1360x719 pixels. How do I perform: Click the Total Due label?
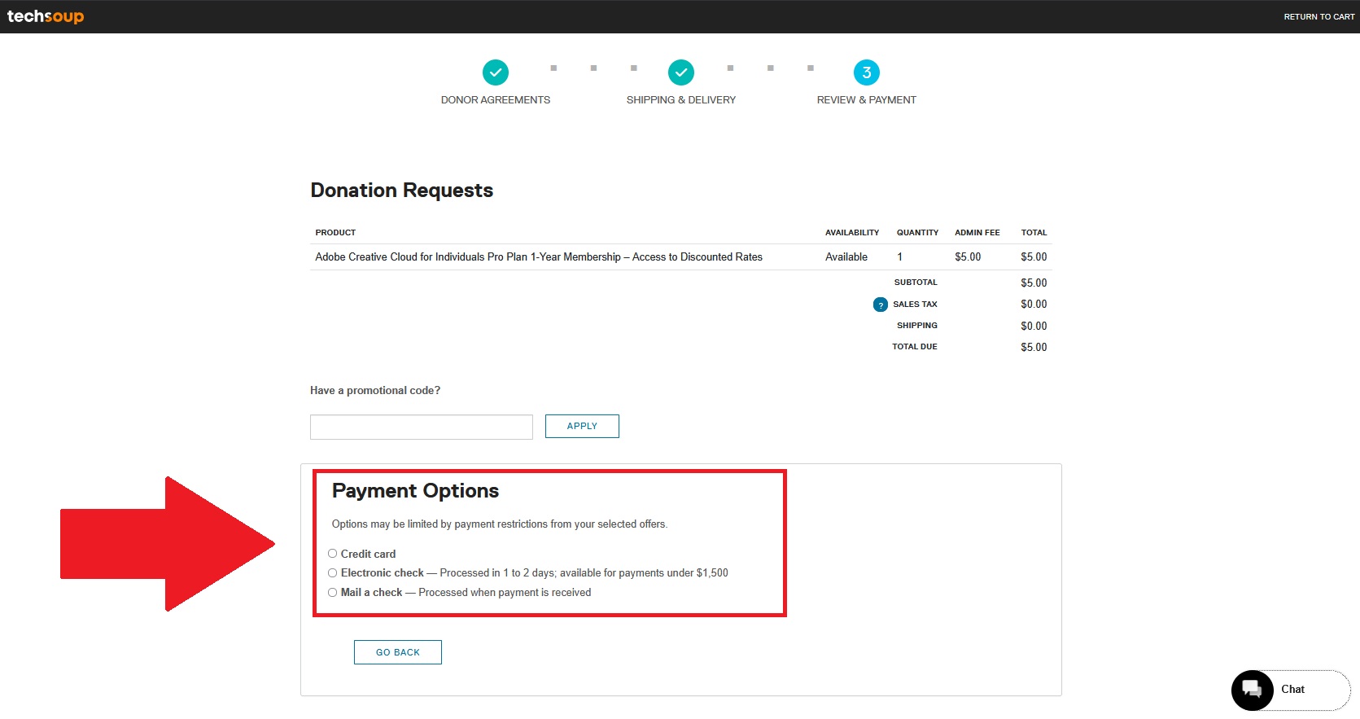[915, 347]
